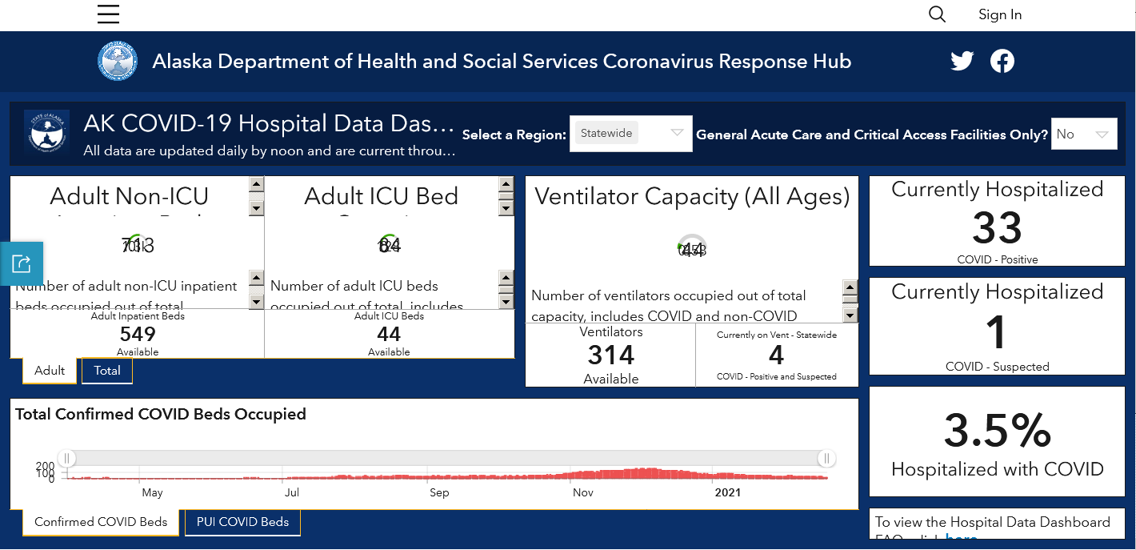Click the share icon on left edge
1136x550 pixels.
(x=22, y=263)
